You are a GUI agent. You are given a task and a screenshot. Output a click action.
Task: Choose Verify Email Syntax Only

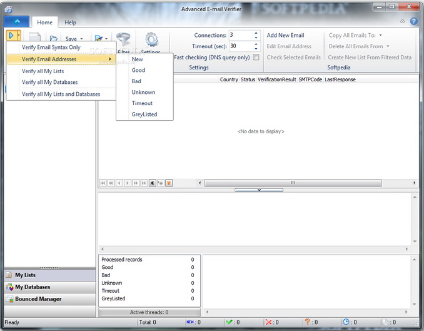[x=62, y=47]
